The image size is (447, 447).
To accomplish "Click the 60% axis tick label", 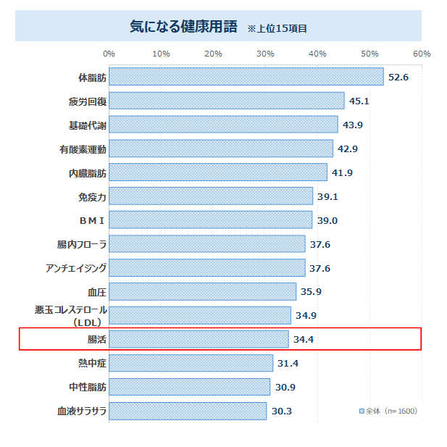I will tap(422, 54).
